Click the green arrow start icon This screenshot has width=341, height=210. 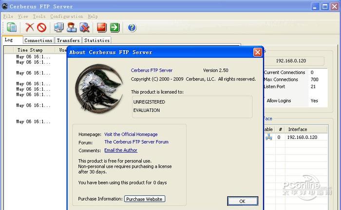[x=114, y=27]
